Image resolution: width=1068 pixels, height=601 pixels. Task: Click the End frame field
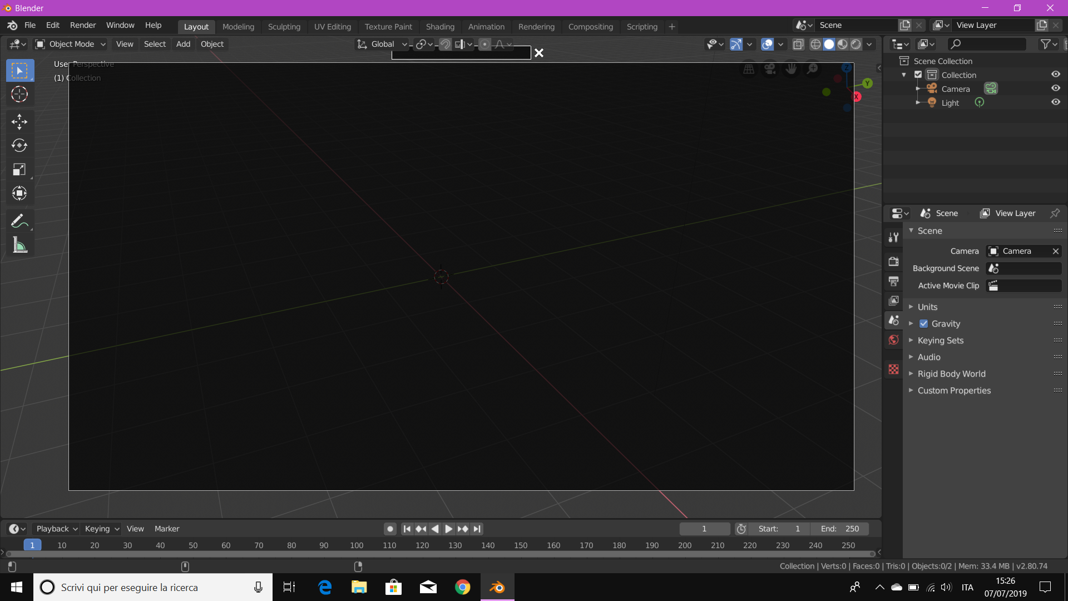pyautogui.click(x=839, y=529)
